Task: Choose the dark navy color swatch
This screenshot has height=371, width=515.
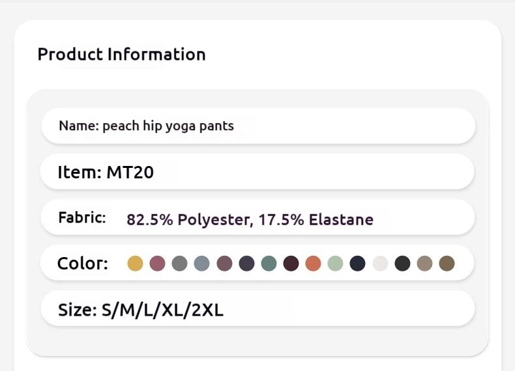Action: (x=358, y=264)
